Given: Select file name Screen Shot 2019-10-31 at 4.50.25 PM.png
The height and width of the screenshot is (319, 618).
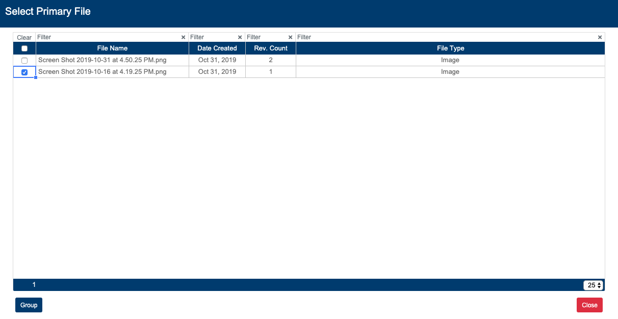Looking at the screenshot, I should (x=102, y=60).
